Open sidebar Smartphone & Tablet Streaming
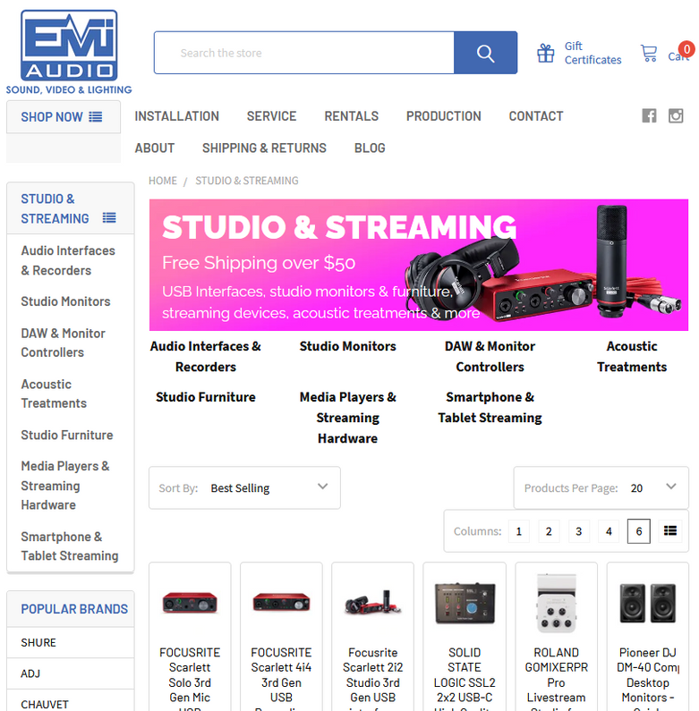 coord(70,546)
